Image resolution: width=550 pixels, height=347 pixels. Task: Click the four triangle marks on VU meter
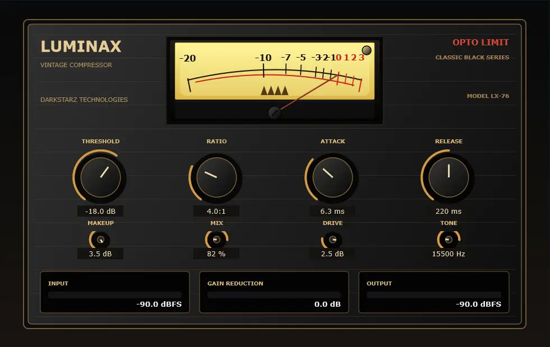274,90
